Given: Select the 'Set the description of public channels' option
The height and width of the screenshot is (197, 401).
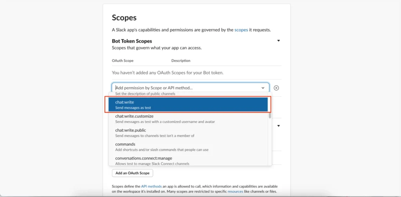Looking at the screenshot, I should pos(188,94).
